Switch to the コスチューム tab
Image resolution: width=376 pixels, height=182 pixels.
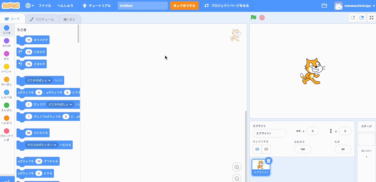42,19
